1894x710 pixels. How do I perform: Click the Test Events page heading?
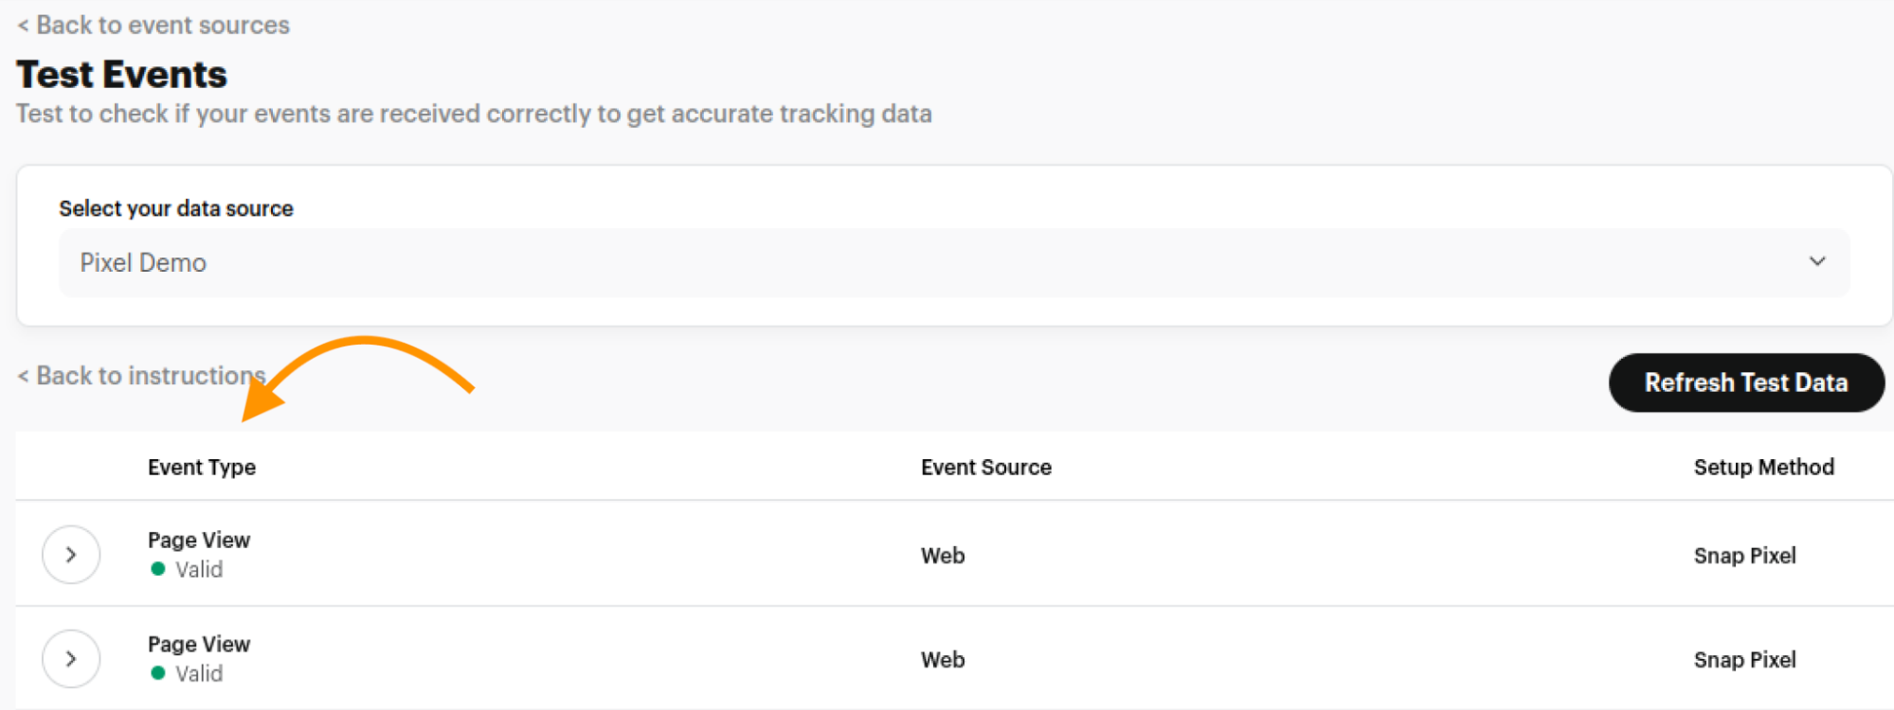tap(122, 75)
